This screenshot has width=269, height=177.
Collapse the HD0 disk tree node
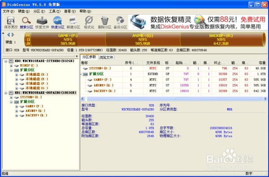(6, 61)
